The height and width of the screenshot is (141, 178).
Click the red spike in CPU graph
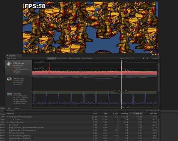tap(49, 67)
